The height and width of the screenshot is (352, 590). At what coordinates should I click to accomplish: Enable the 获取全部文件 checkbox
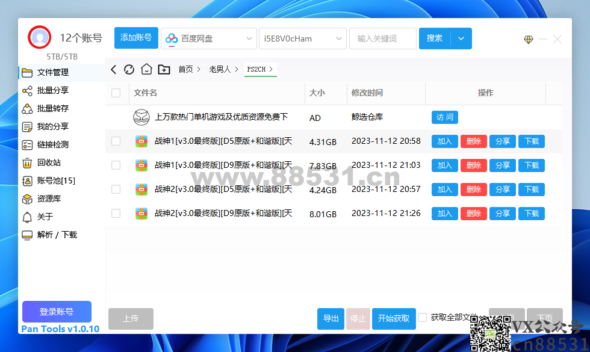(x=423, y=318)
